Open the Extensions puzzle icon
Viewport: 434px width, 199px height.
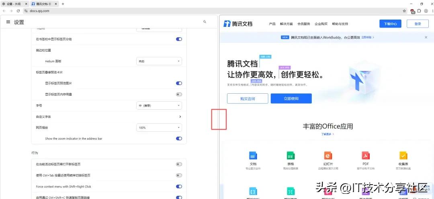(x=419, y=11)
